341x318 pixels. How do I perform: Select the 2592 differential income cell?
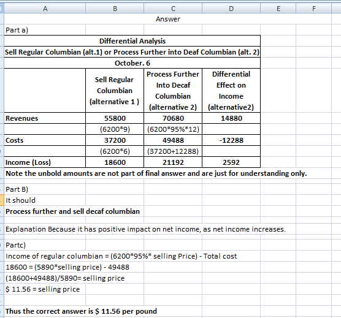[231, 162]
